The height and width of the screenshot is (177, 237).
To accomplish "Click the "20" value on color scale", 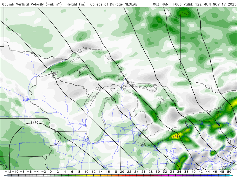I will 122,172.
